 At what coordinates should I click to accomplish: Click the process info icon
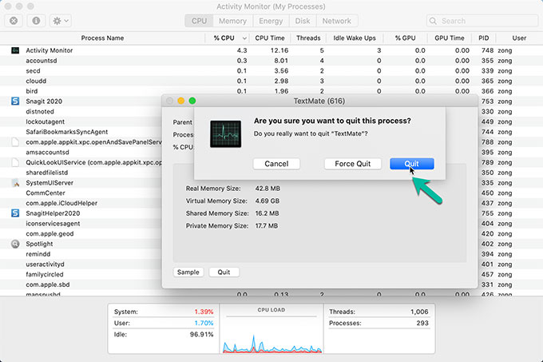(x=36, y=21)
